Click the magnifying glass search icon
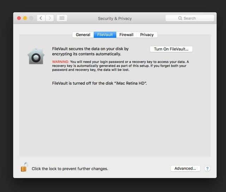Screen dimensions: 226x192 [180, 18]
